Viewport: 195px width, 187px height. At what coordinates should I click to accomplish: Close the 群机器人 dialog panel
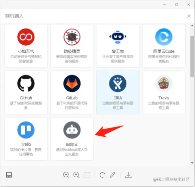pos(189,16)
